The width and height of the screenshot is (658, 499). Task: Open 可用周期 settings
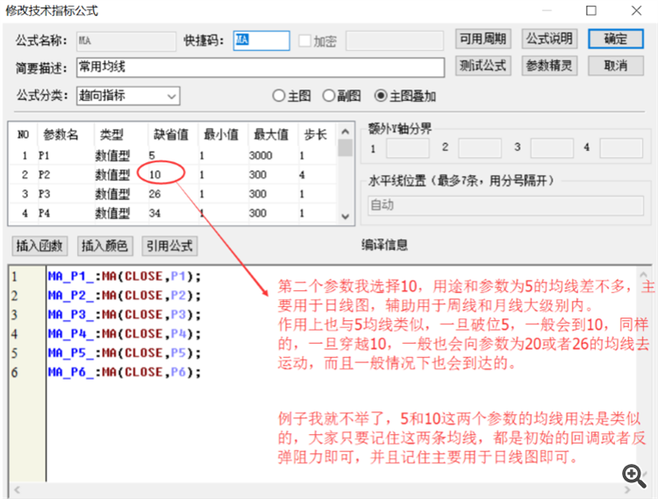pos(483,39)
